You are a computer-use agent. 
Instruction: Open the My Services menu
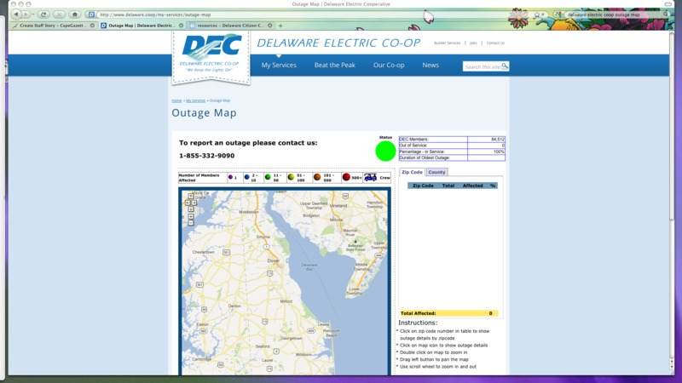(x=279, y=66)
